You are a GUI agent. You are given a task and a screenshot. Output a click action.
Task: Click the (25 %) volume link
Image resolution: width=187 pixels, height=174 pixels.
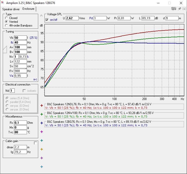33,38
